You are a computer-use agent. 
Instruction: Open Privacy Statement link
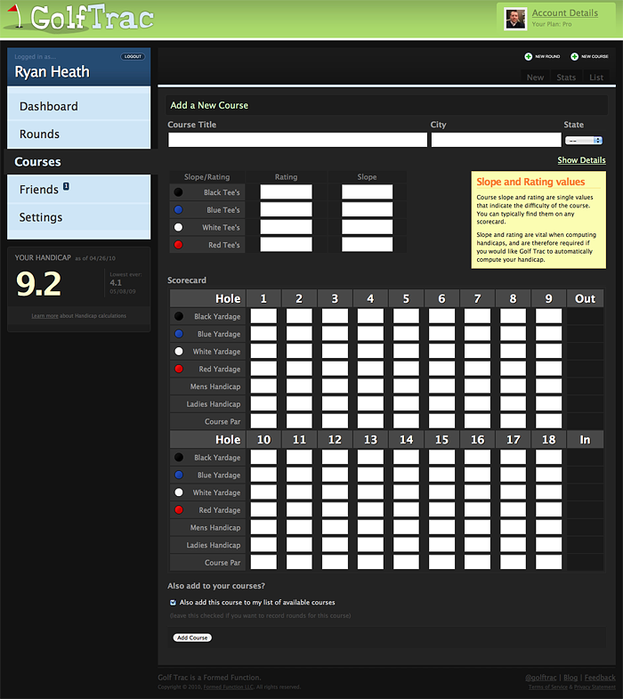[x=595, y=687]
